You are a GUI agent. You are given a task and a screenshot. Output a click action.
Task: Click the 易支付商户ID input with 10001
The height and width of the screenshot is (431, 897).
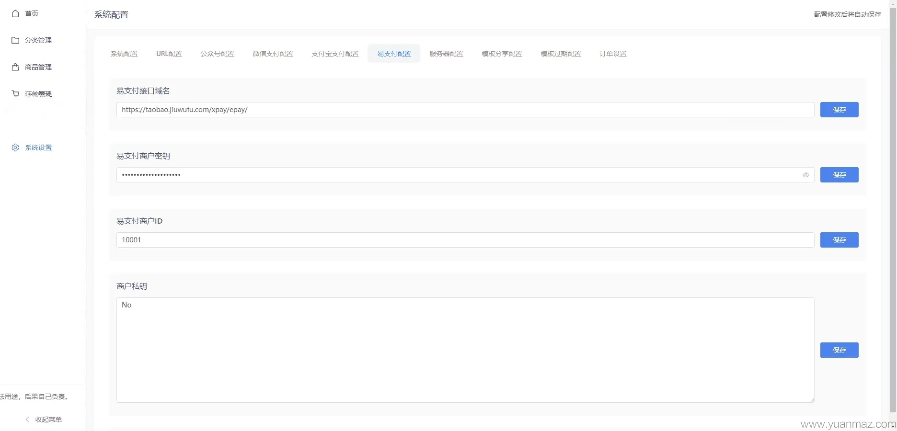coord(465,240)
